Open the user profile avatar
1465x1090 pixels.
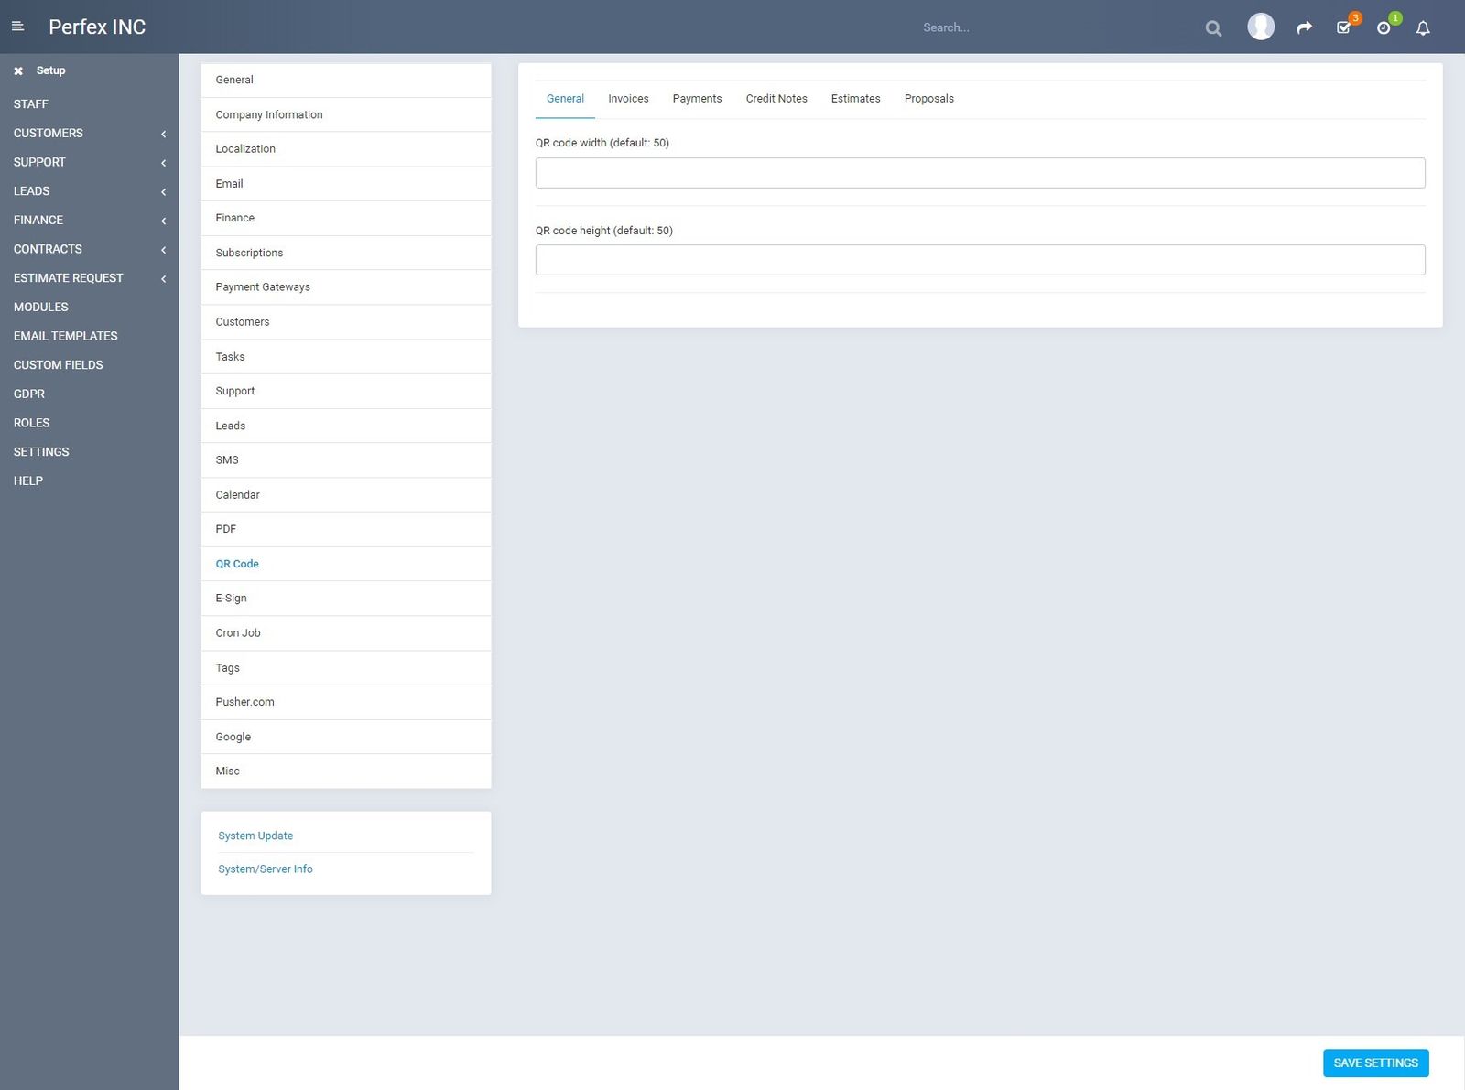tap(1261, 27)
